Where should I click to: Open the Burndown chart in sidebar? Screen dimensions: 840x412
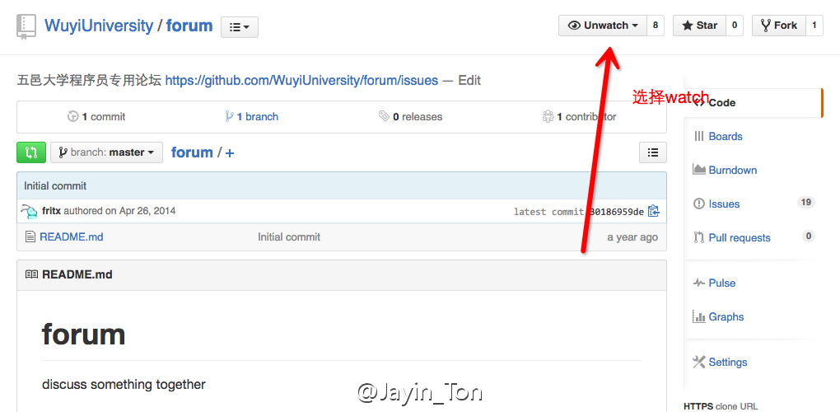pyautogui.click(x=725, y=170)
